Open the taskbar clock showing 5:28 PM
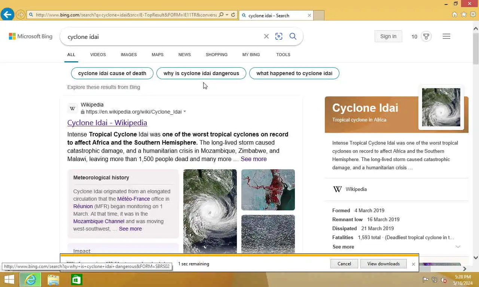479x287 pixels. click(x=463, y=280)
